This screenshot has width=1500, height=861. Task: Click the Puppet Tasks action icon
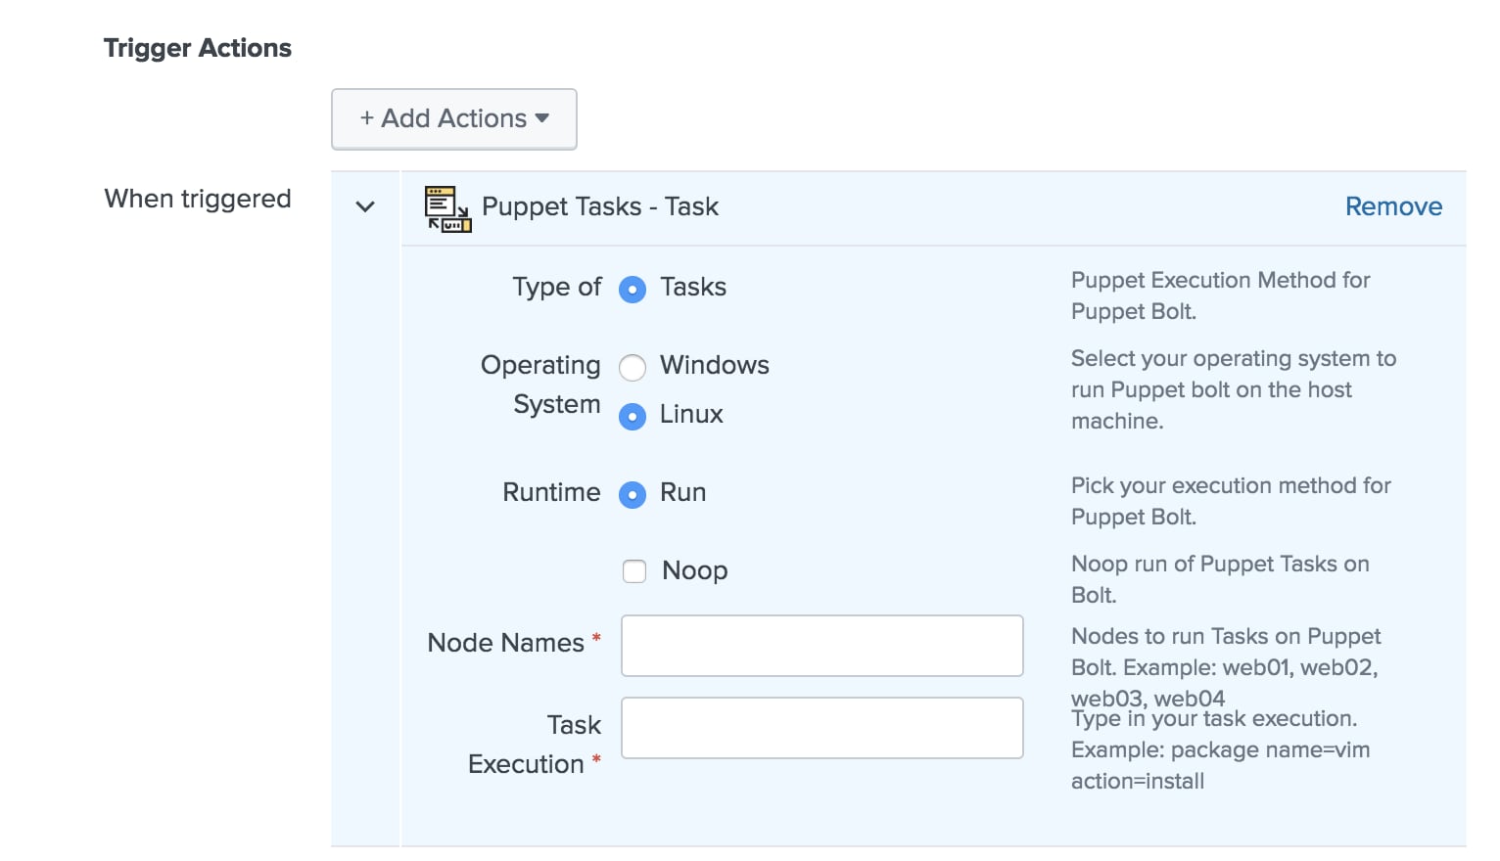447,208
